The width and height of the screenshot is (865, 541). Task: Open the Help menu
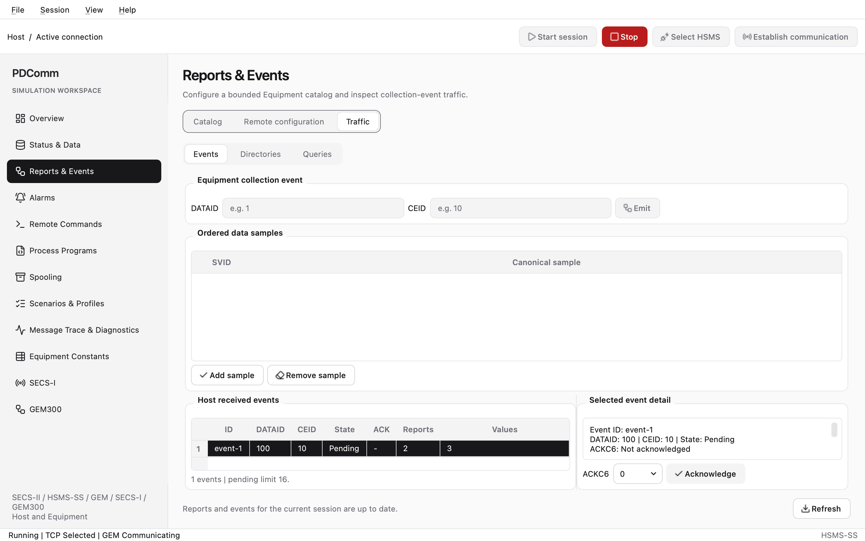tap(127, 10)
